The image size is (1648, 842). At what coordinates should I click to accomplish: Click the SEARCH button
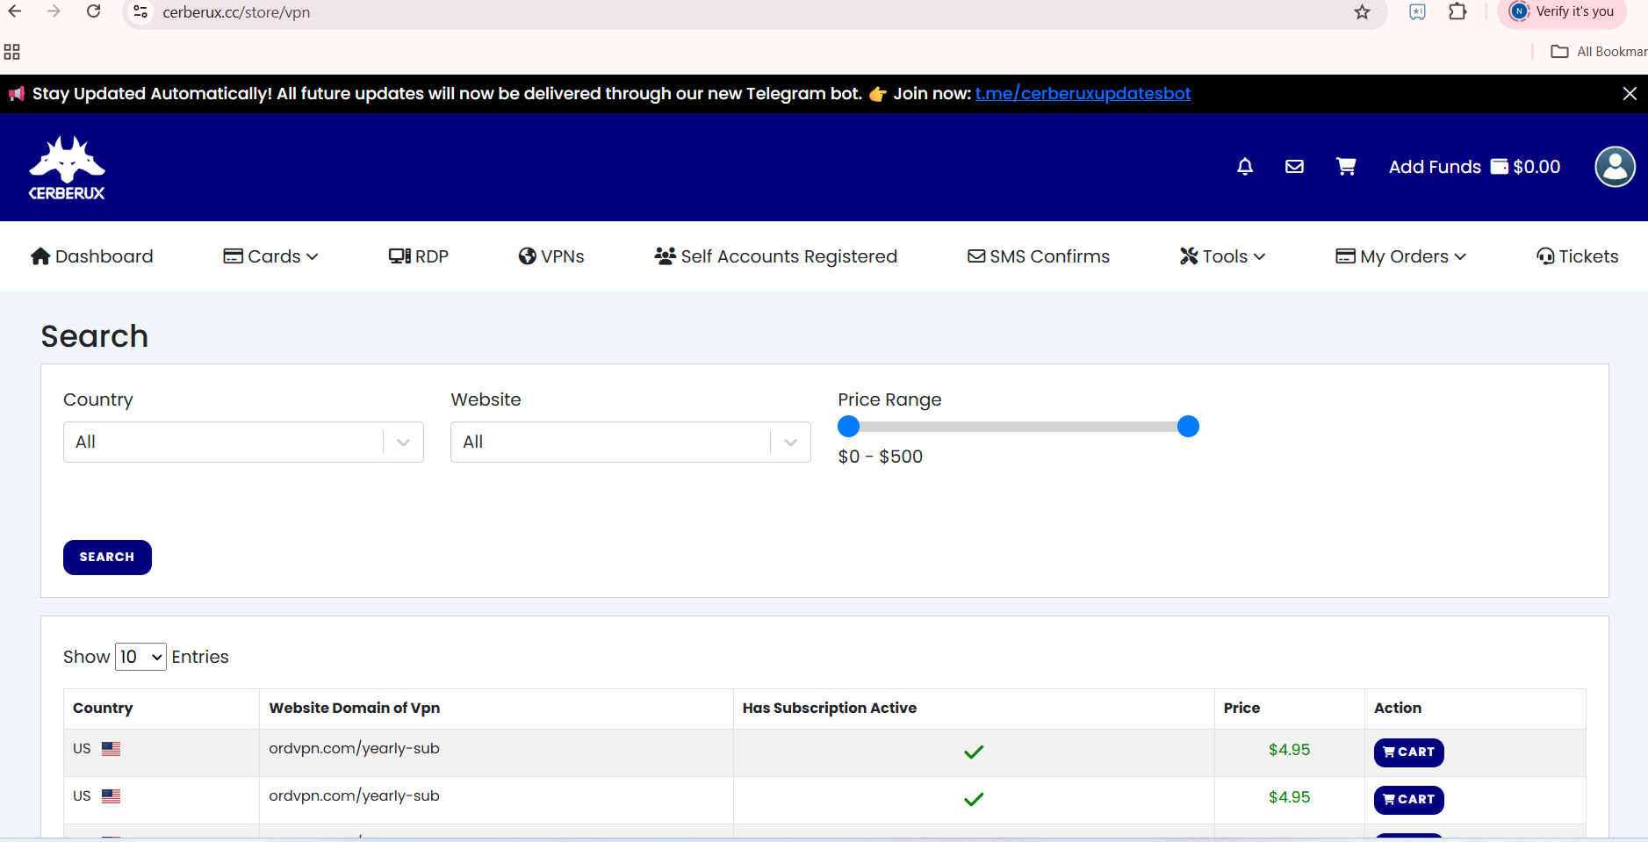(107, 558)
